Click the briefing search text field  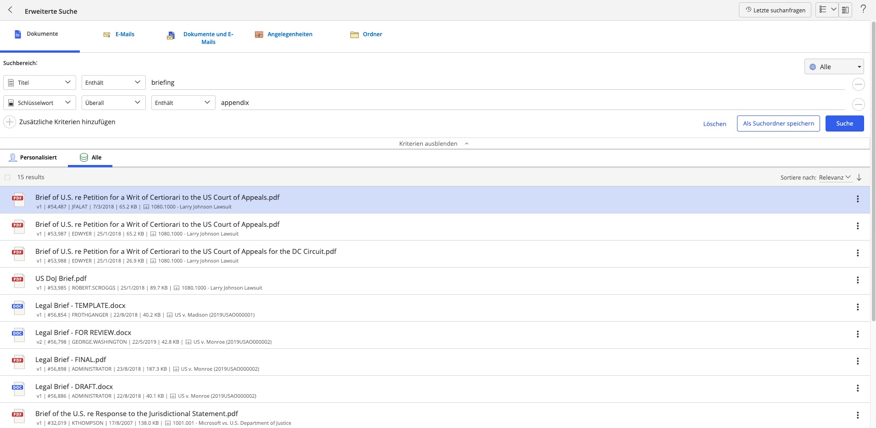[498, 82]
